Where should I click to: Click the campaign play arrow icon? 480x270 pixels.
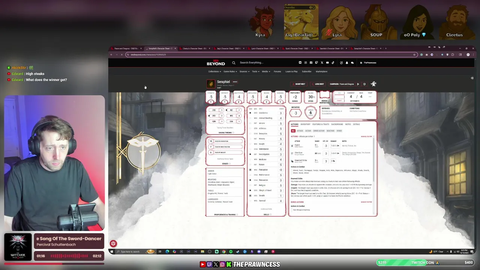358,84
